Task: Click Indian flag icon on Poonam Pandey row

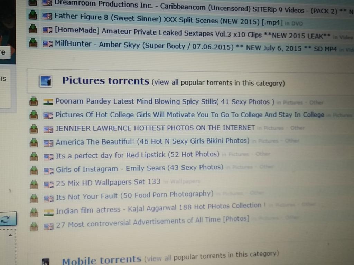Action: click(48, 102)
